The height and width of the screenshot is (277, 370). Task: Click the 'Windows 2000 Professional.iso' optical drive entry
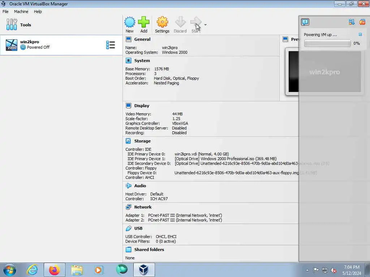point(225,159)
